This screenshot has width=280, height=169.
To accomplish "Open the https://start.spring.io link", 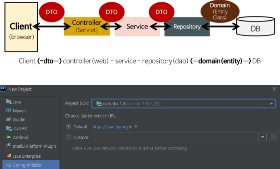I will (x=112, y=127).
